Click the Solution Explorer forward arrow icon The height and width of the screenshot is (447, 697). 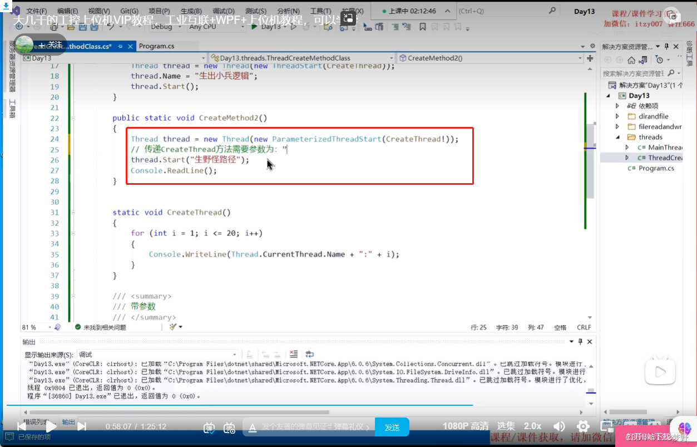coord(619,60)
